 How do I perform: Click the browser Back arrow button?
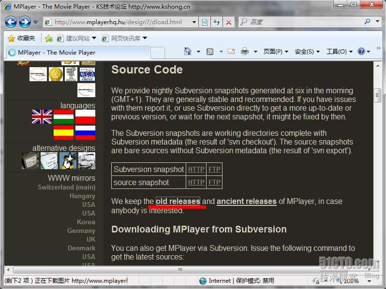[11, 22]
